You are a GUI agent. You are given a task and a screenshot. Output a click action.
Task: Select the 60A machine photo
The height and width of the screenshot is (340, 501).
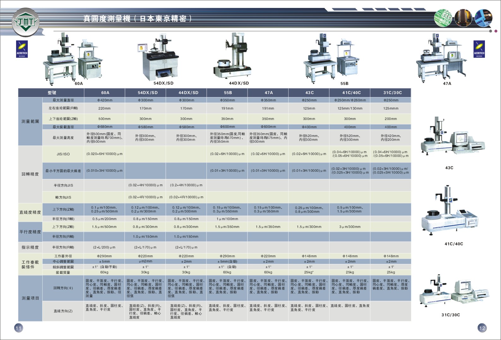point(73,59)
